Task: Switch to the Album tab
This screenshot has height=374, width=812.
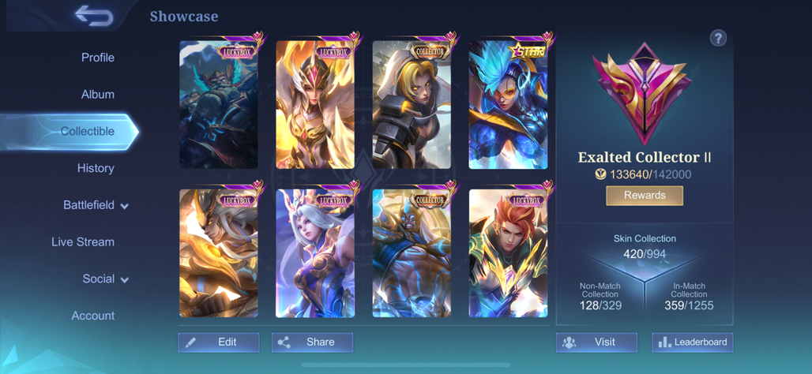Action: click(x=97, y=94)
